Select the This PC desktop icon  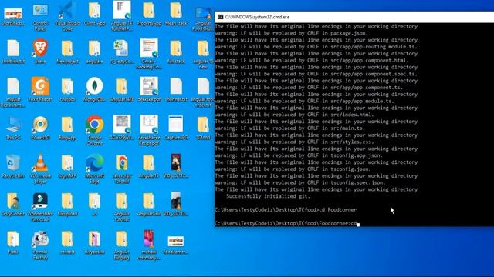click(x=13, y=128)
